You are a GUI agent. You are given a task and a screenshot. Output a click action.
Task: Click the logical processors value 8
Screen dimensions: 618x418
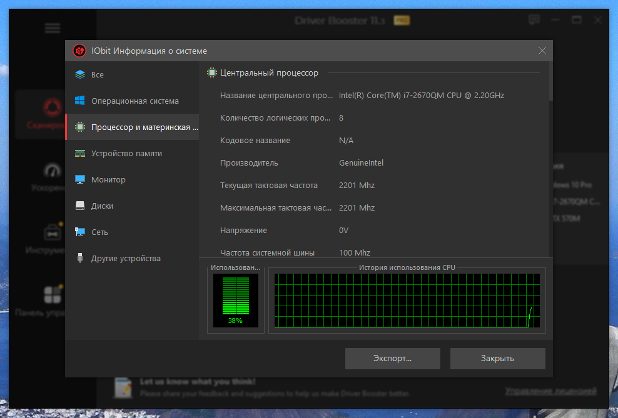click(341, 117)
